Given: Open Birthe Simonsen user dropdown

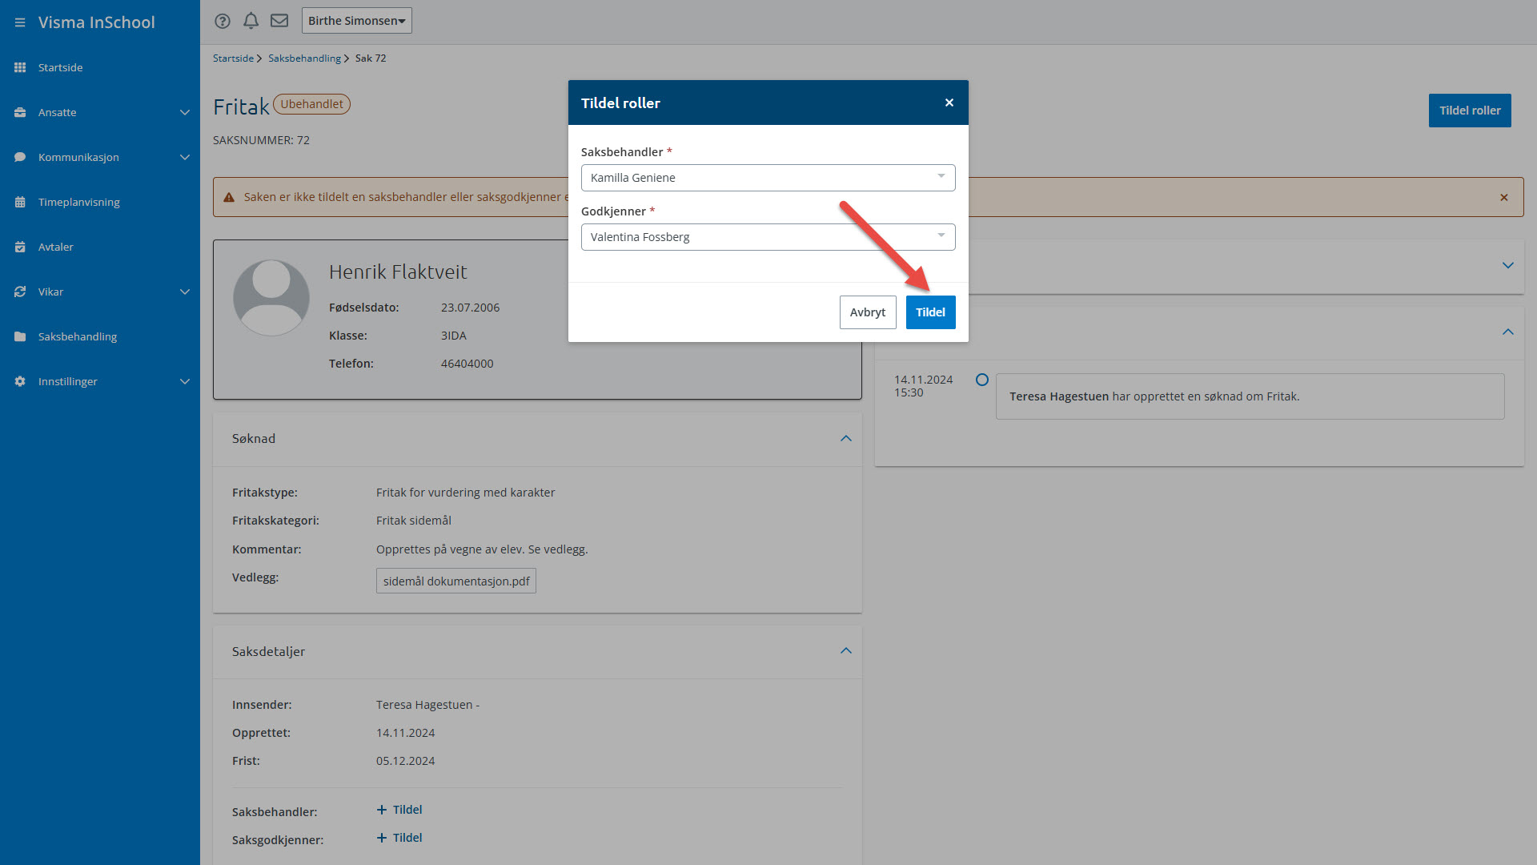Looking at the screenshot, I should coord(356,21).
